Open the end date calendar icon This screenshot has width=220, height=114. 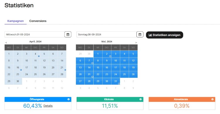click(x=140, y=34)
